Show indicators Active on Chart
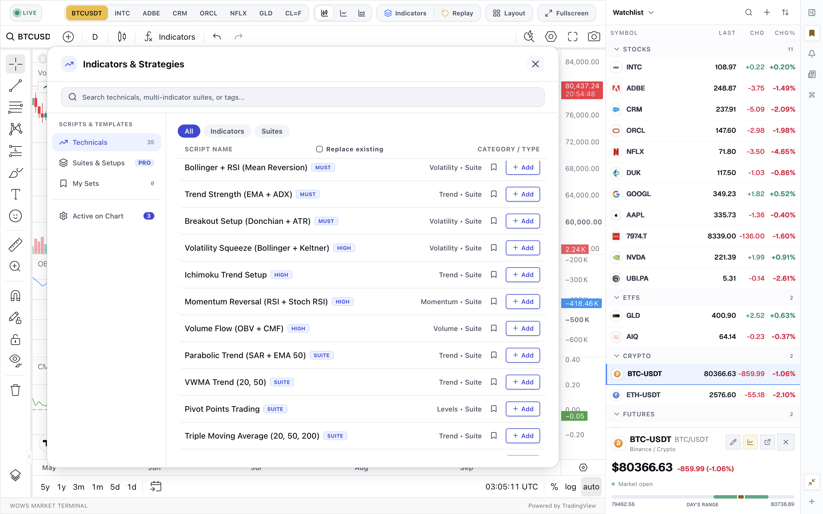The width and height of the screenshot is (823, 514). coord(106,216)
